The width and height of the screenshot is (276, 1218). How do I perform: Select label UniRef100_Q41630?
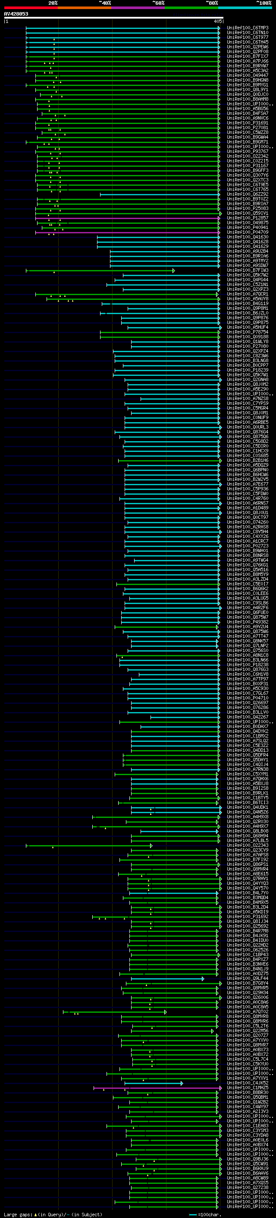(x=247, y=237)
